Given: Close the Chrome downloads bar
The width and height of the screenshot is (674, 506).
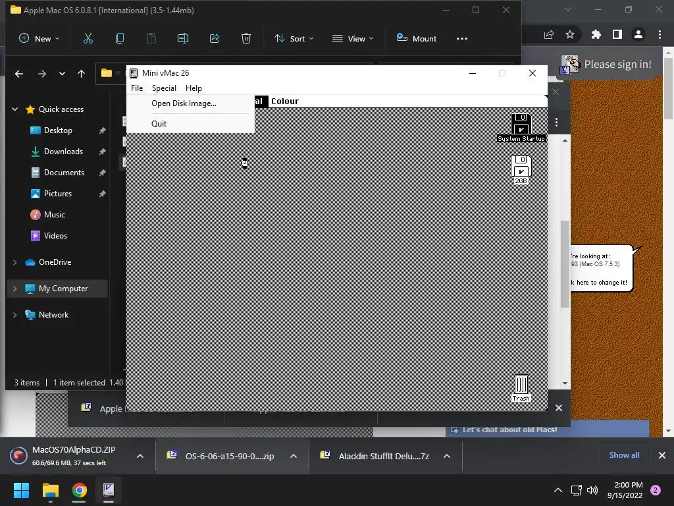Looking at the screenshot, I should pos(662,455).
